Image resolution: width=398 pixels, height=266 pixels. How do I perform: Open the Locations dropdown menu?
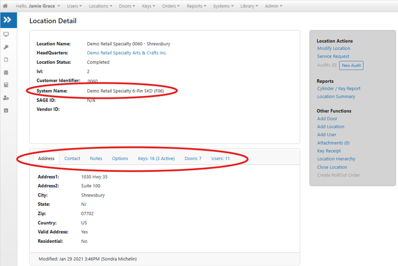[100, 6]
